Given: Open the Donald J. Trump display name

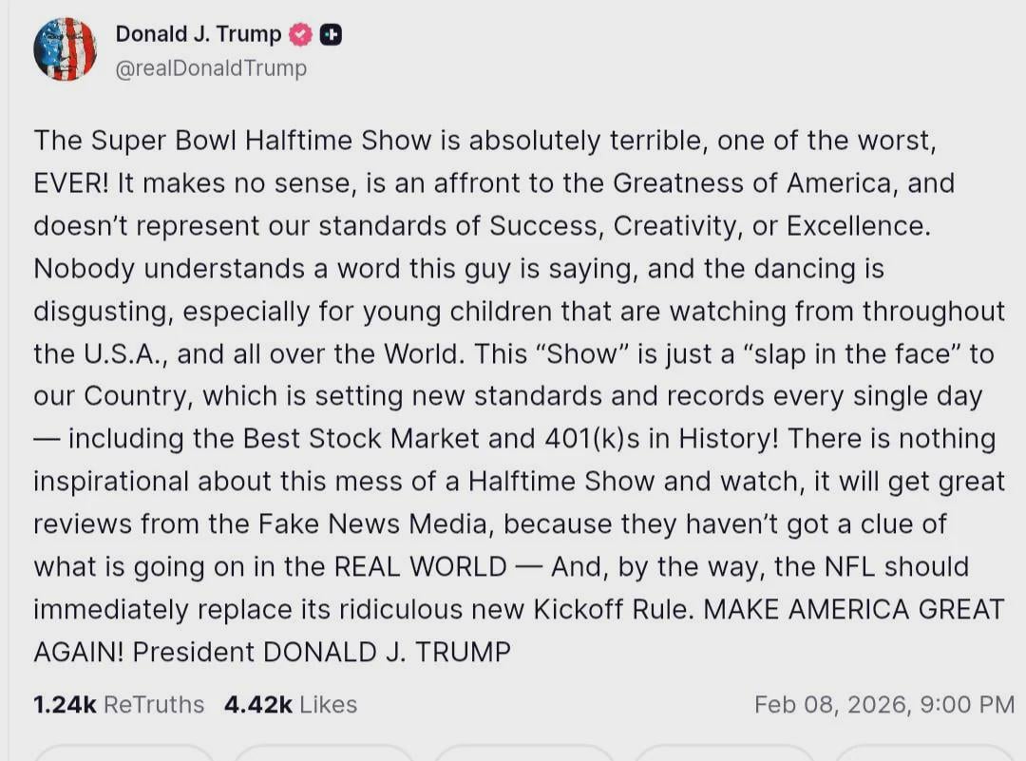Looking at the screenshot, I should pyautogui.click(x=198, y=34).
